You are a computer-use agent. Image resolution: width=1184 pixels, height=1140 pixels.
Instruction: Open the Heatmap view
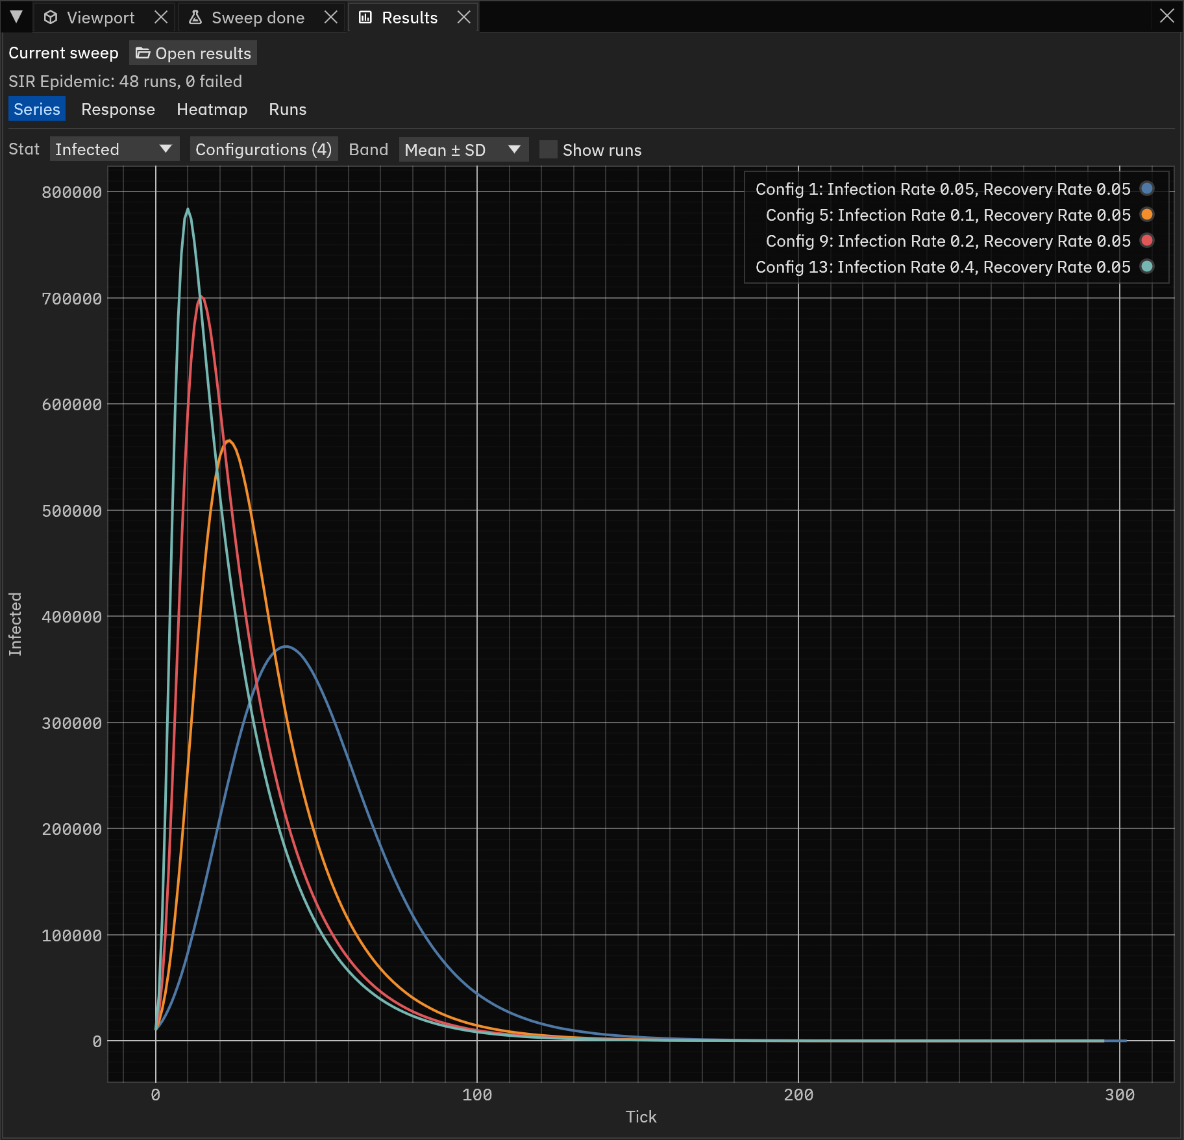212,109
